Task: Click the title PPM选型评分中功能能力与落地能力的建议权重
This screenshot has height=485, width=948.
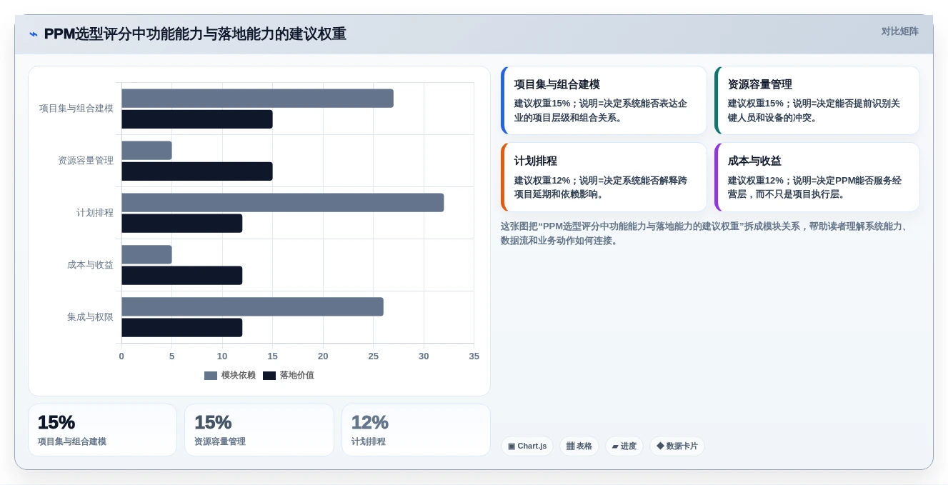Action: pyautogui.click(x=195, y=34)
